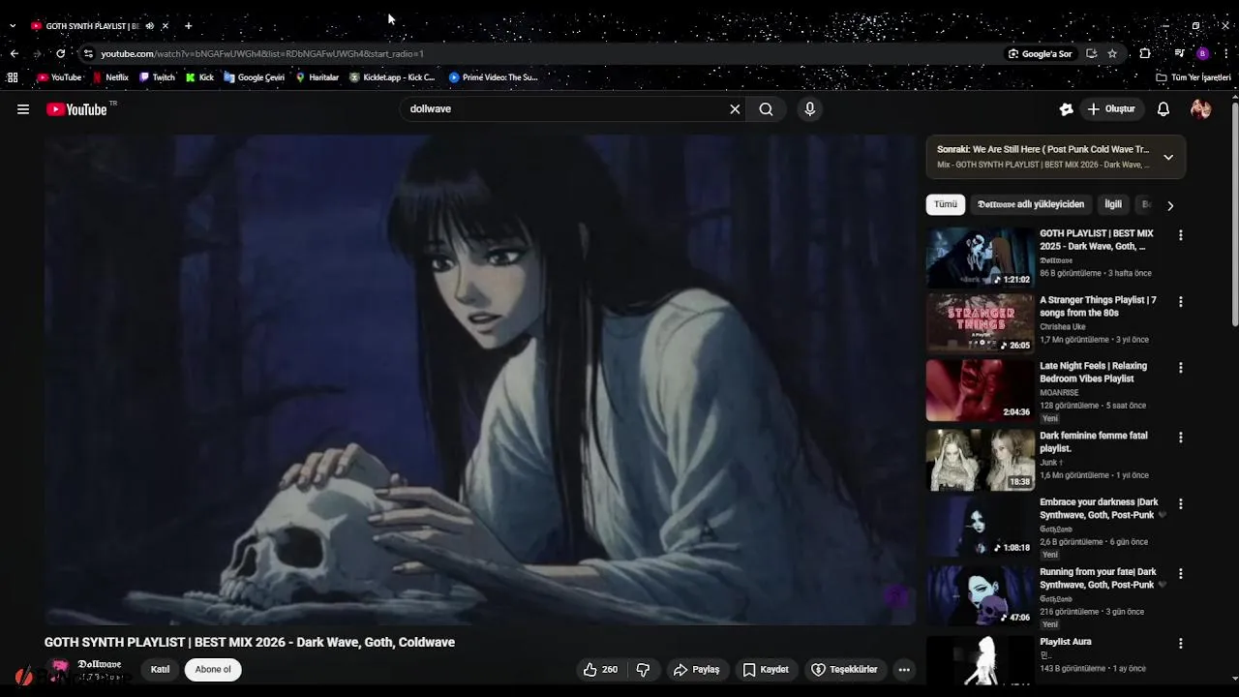Viewport: 1239px width, 697px height.
Task: Subscribe with the Abone ol button
Action: click(x=213, y=669)
